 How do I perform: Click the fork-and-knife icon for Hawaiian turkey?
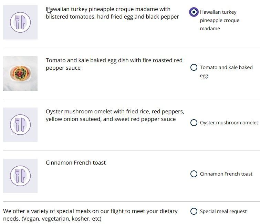click(20, 22)
